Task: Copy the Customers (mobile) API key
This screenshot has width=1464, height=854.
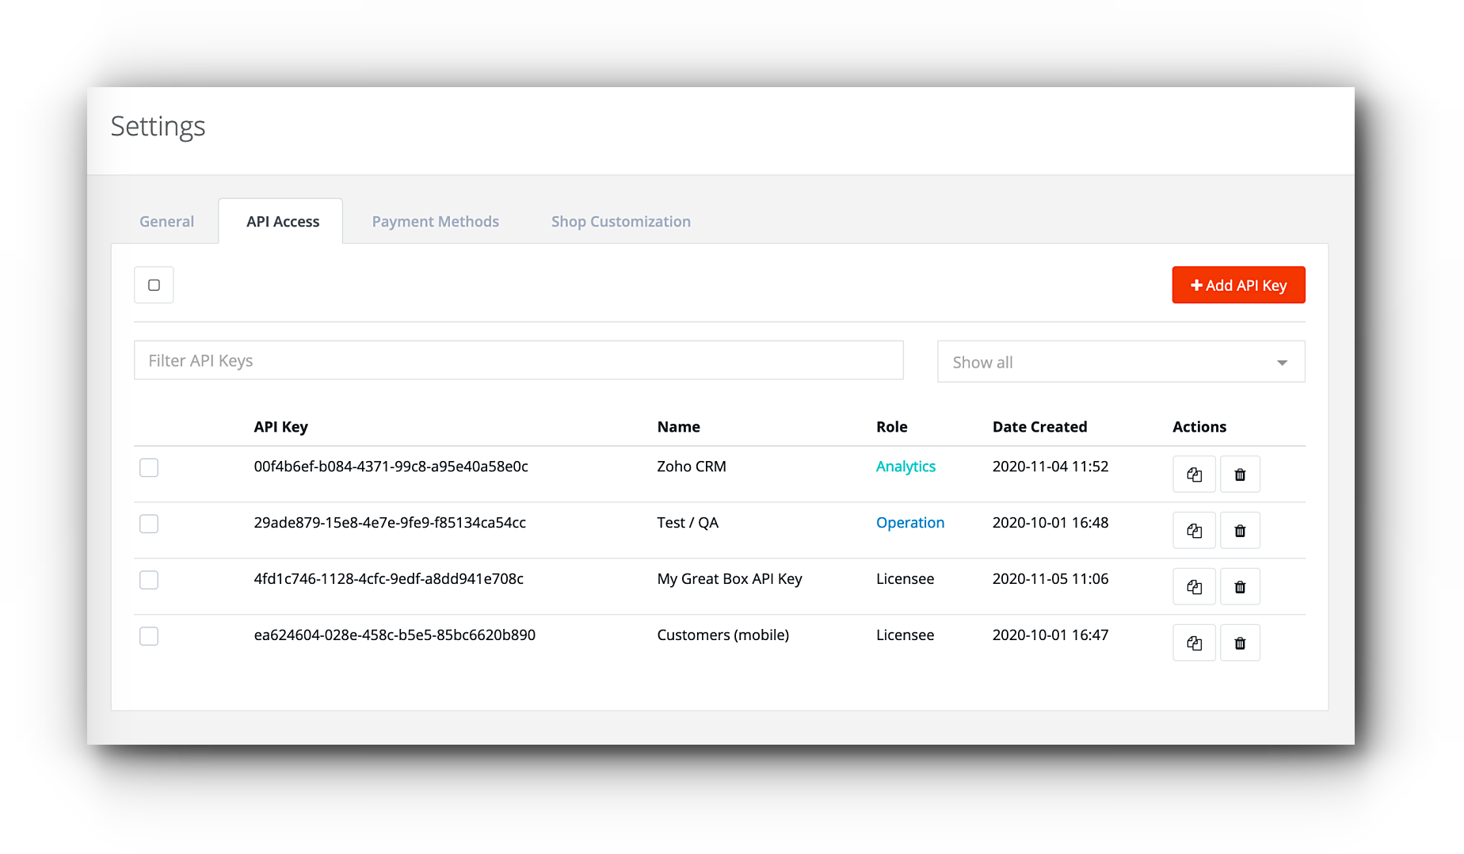Action: pos(1194,643)
